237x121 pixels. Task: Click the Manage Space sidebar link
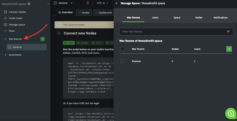click(17, 25)
